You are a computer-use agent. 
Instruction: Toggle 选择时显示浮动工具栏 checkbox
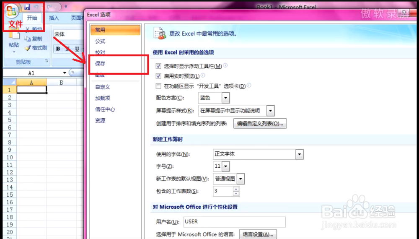(x=158, y=66)
